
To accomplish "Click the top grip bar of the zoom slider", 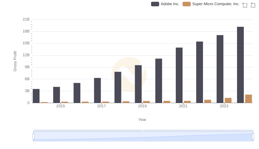I will point(143,131).
